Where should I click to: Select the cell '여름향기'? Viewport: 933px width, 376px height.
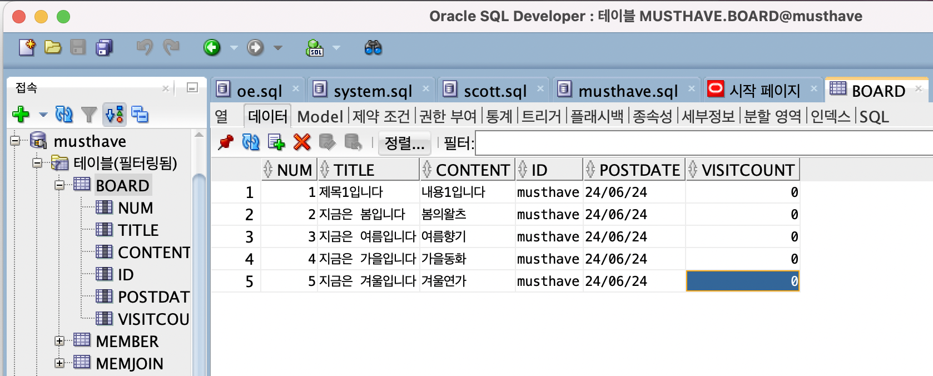[x=467, y=236]
